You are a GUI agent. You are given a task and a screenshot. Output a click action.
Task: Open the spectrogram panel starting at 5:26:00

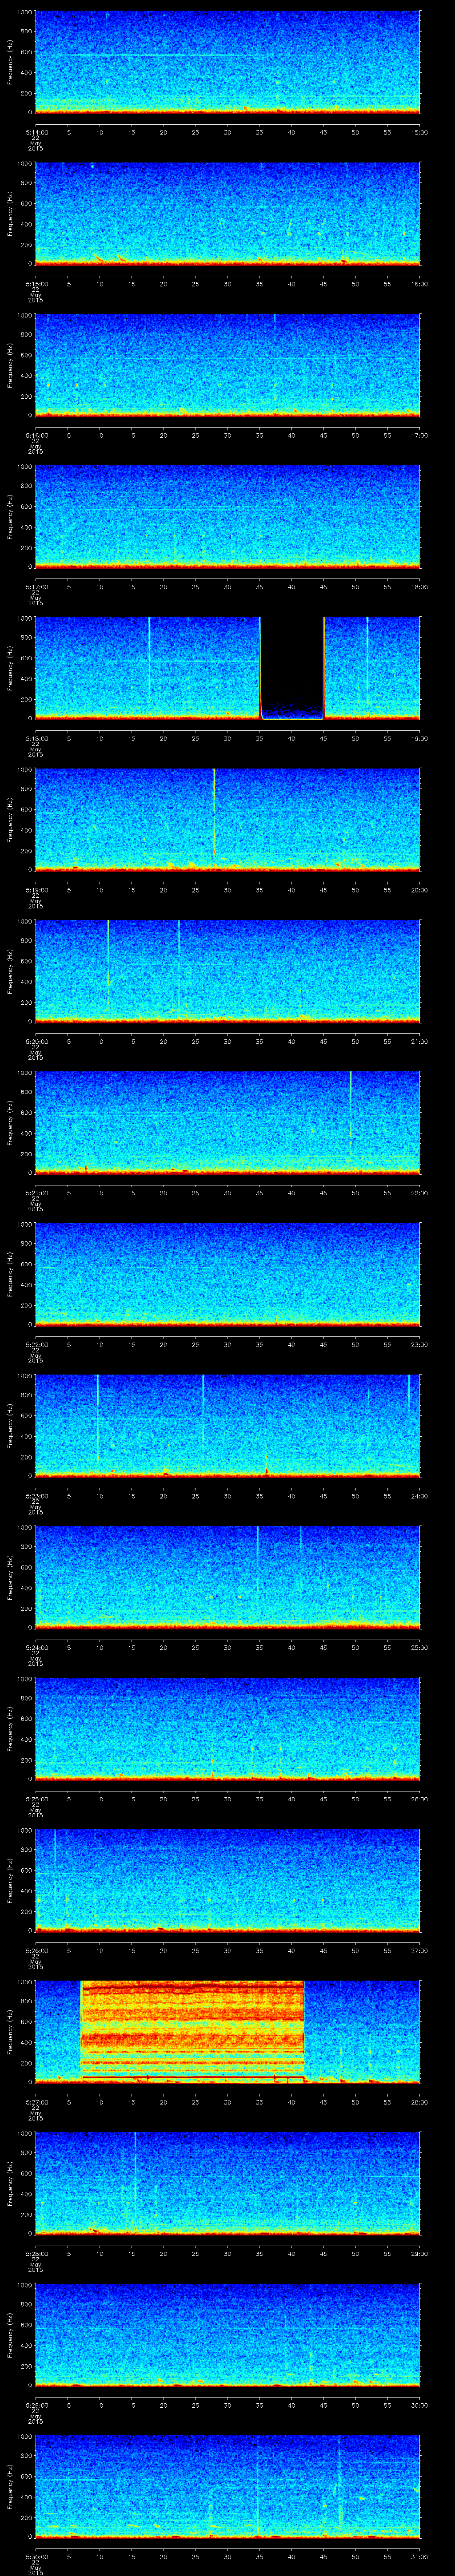(x=227, y=1879)
